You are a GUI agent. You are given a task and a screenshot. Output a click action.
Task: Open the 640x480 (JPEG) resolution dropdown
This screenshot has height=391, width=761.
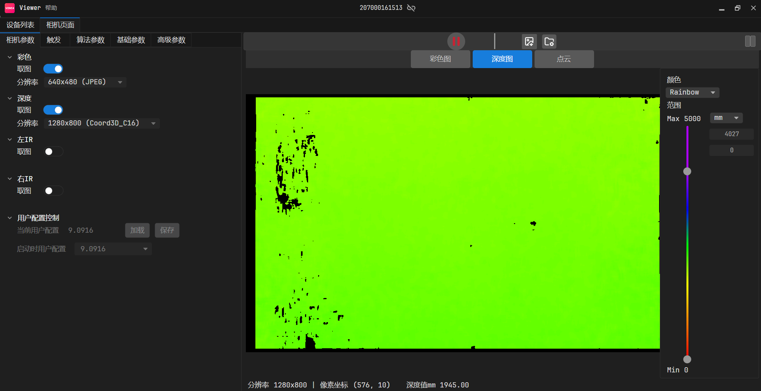pyautogui.click(x=85, y=82)
